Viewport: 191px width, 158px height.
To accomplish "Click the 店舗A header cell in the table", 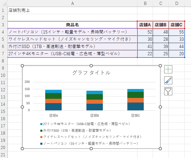I will [145, 25].
